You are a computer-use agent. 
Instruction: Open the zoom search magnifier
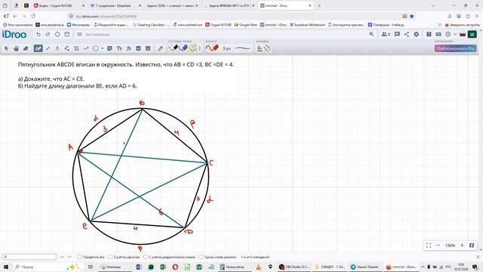pos(371,34)
